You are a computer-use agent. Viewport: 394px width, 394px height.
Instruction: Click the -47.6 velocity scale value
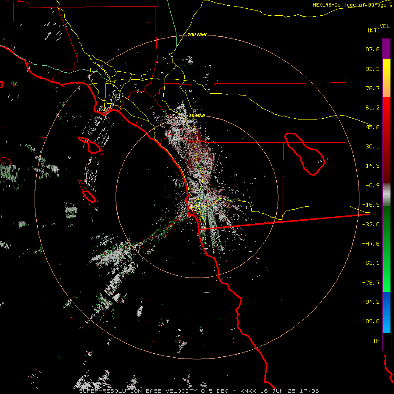coord(371,244)
